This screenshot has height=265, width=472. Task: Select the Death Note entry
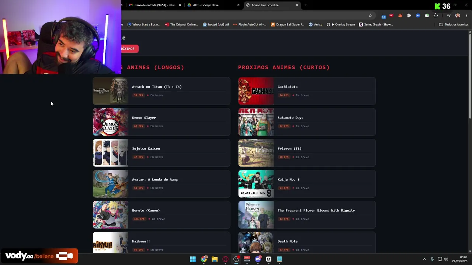pos(307,243)
